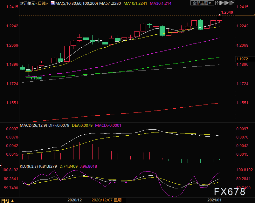Click the 欧元美元 symbol name

click(x=27, y=3)
